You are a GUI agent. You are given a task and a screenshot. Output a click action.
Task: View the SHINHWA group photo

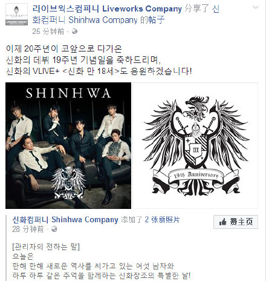click(x=68, y=145)
